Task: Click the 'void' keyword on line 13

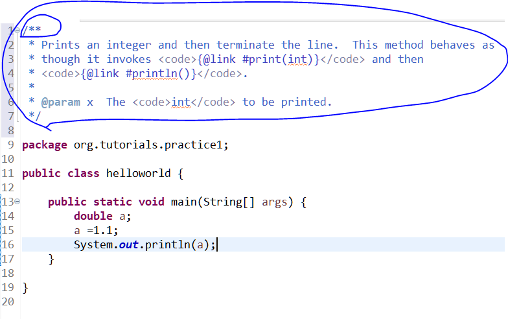Action: point(152,202)
